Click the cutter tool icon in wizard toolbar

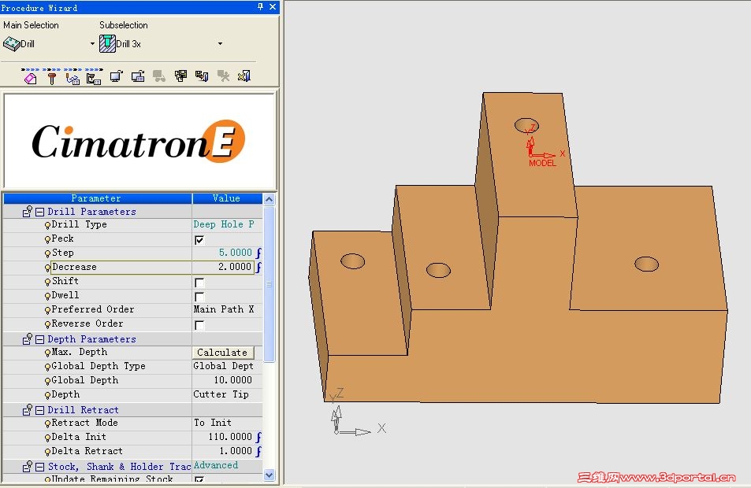[x=52, y=77]
